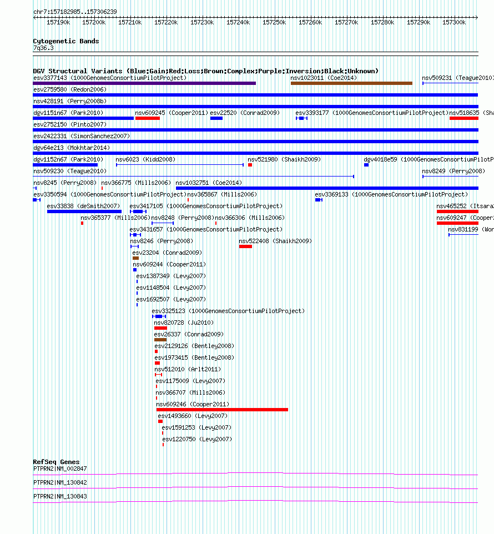Select the brown esv23204 Conrad2009 marker
The height and width of the screenshot is (534, 494).
[135, 258]
